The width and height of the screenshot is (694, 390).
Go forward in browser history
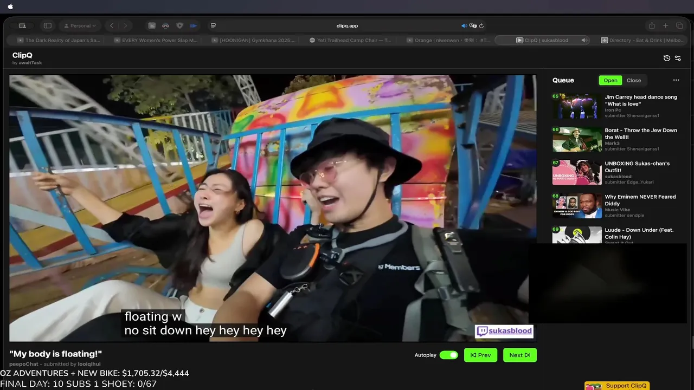[125, 25]
